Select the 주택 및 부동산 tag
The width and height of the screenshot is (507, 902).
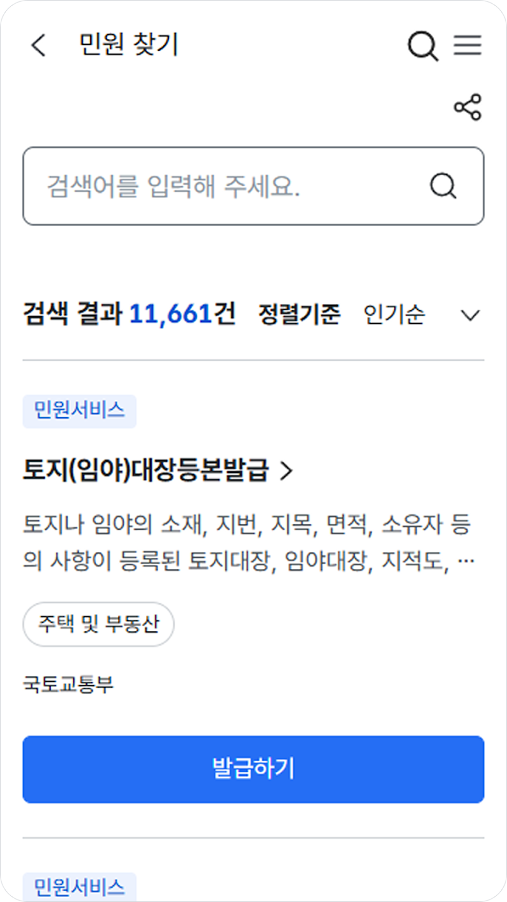coord(98,625)
